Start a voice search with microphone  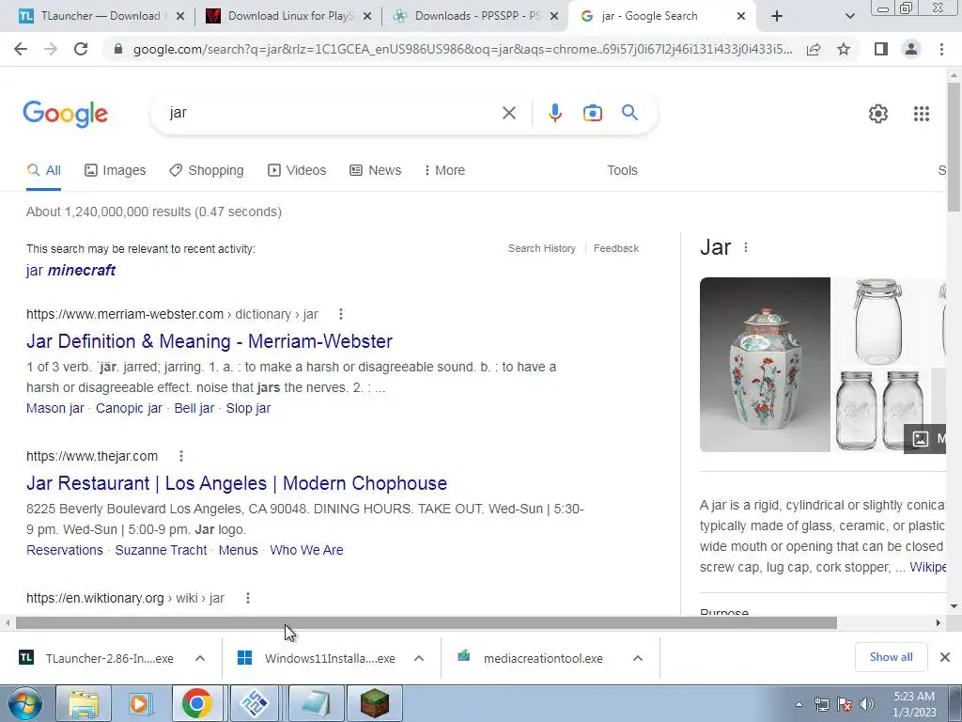[554, 113]
